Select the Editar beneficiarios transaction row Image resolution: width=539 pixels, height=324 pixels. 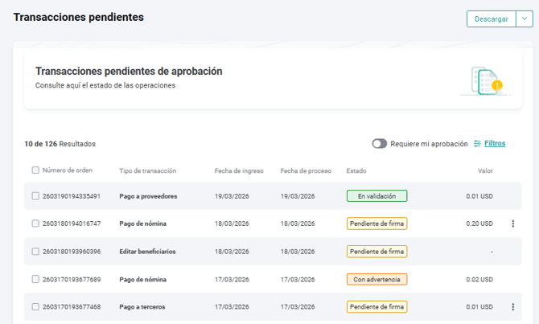(147, 252)
